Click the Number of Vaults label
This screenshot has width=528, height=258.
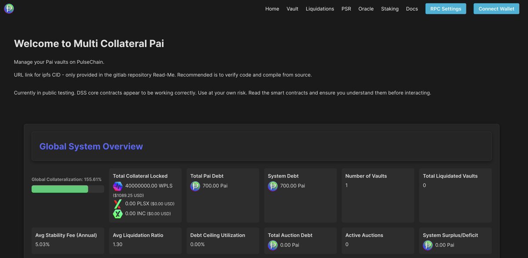[x=366, y=176]
